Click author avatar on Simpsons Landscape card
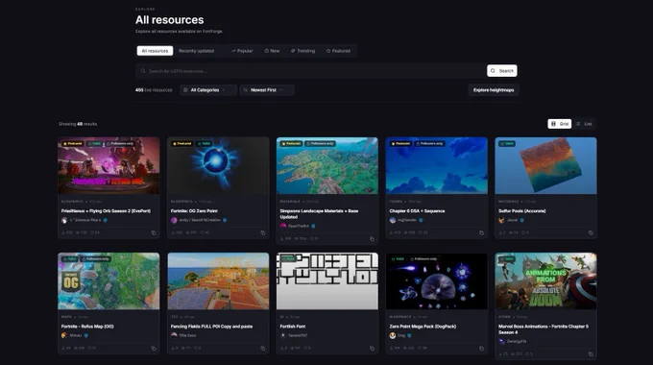The width and height of the screenshot is (653, 365). [x=283, y=226]
